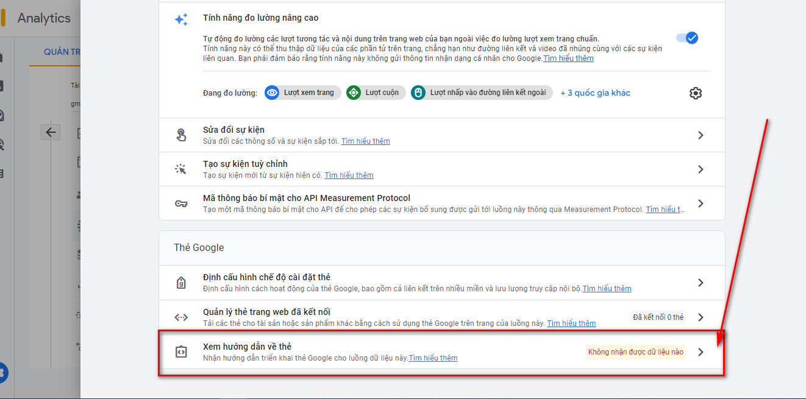Expand the Định cấu hình chế độ cài đặt thẻ chevron
The width and height of the screenshot is (806, 399).
(701, 283)
